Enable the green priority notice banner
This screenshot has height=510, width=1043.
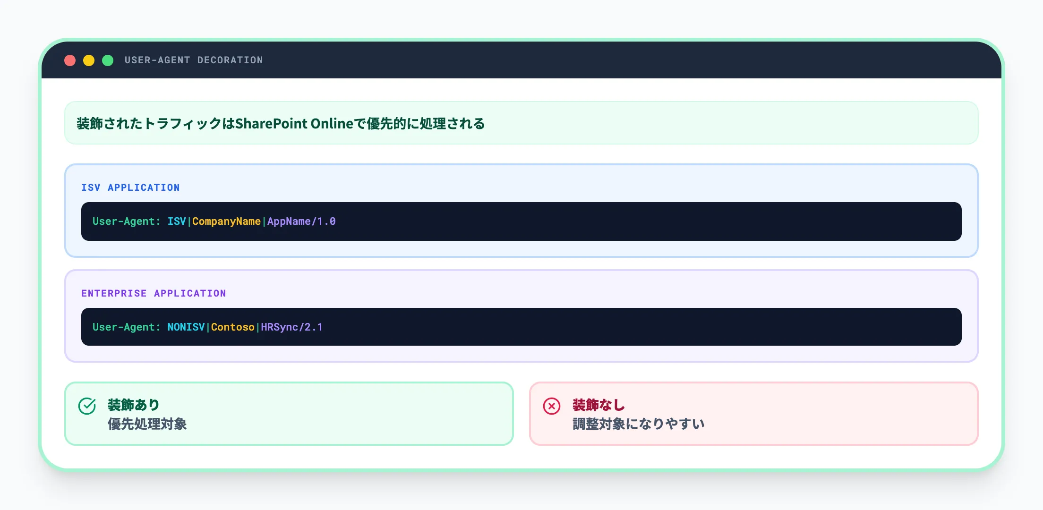(x=521, y=123)
